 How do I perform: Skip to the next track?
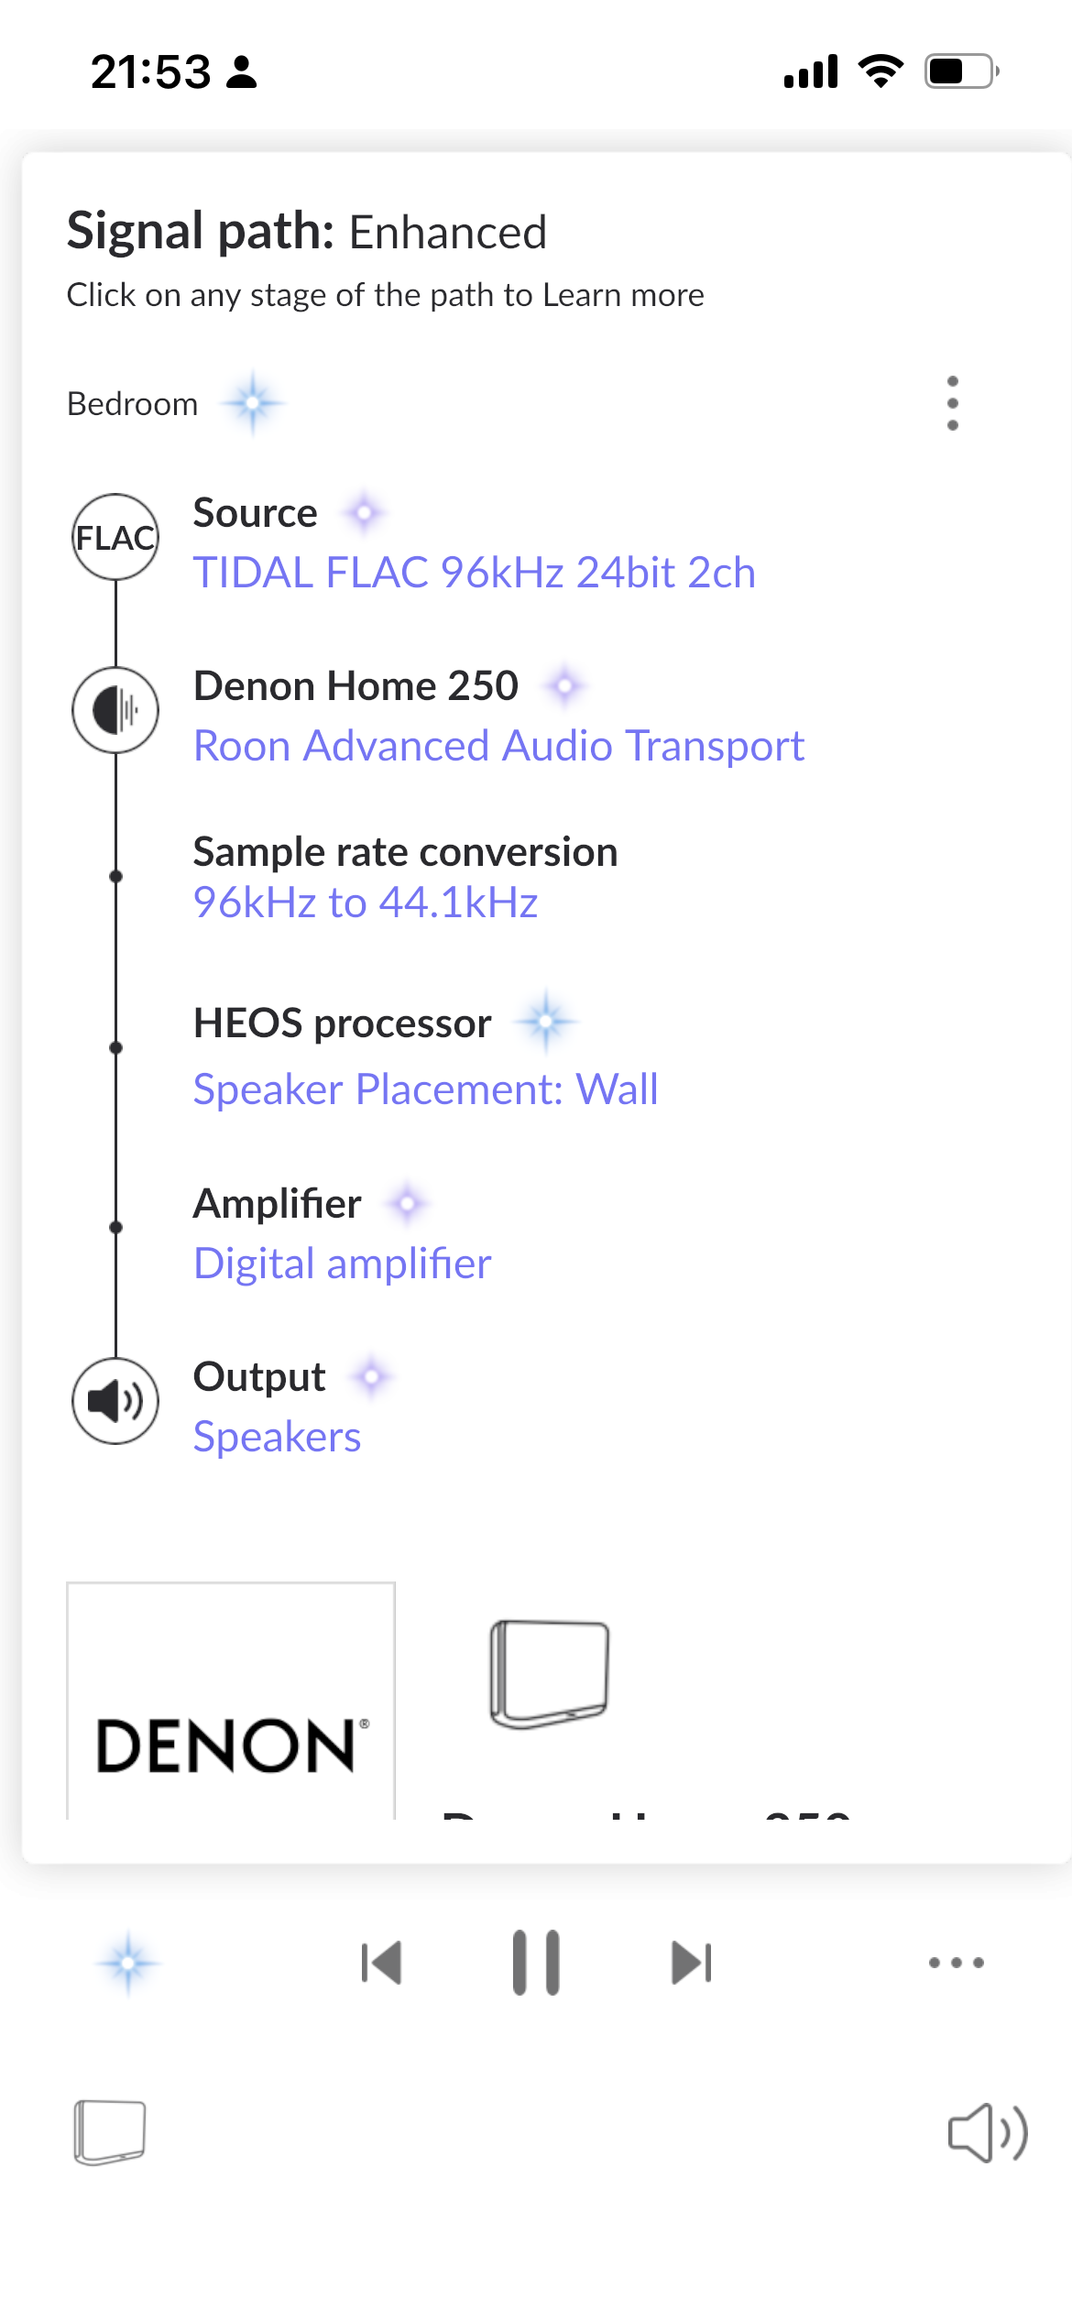tap(691, 1963)
